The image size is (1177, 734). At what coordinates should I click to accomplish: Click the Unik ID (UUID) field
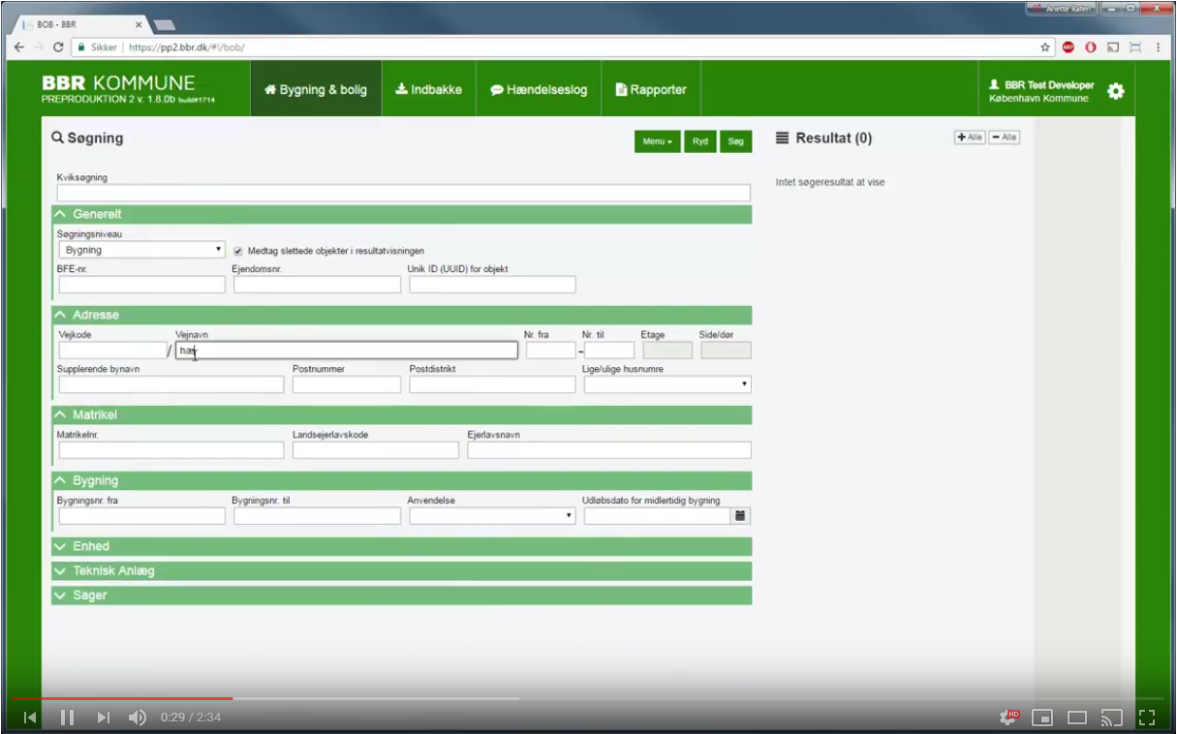coord(492,285)
